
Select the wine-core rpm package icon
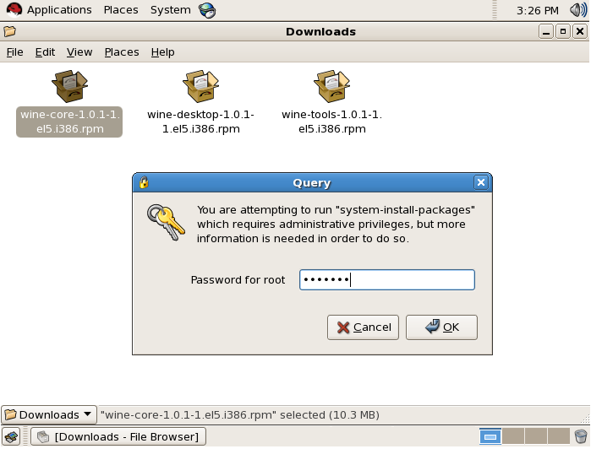click(69, 86)
